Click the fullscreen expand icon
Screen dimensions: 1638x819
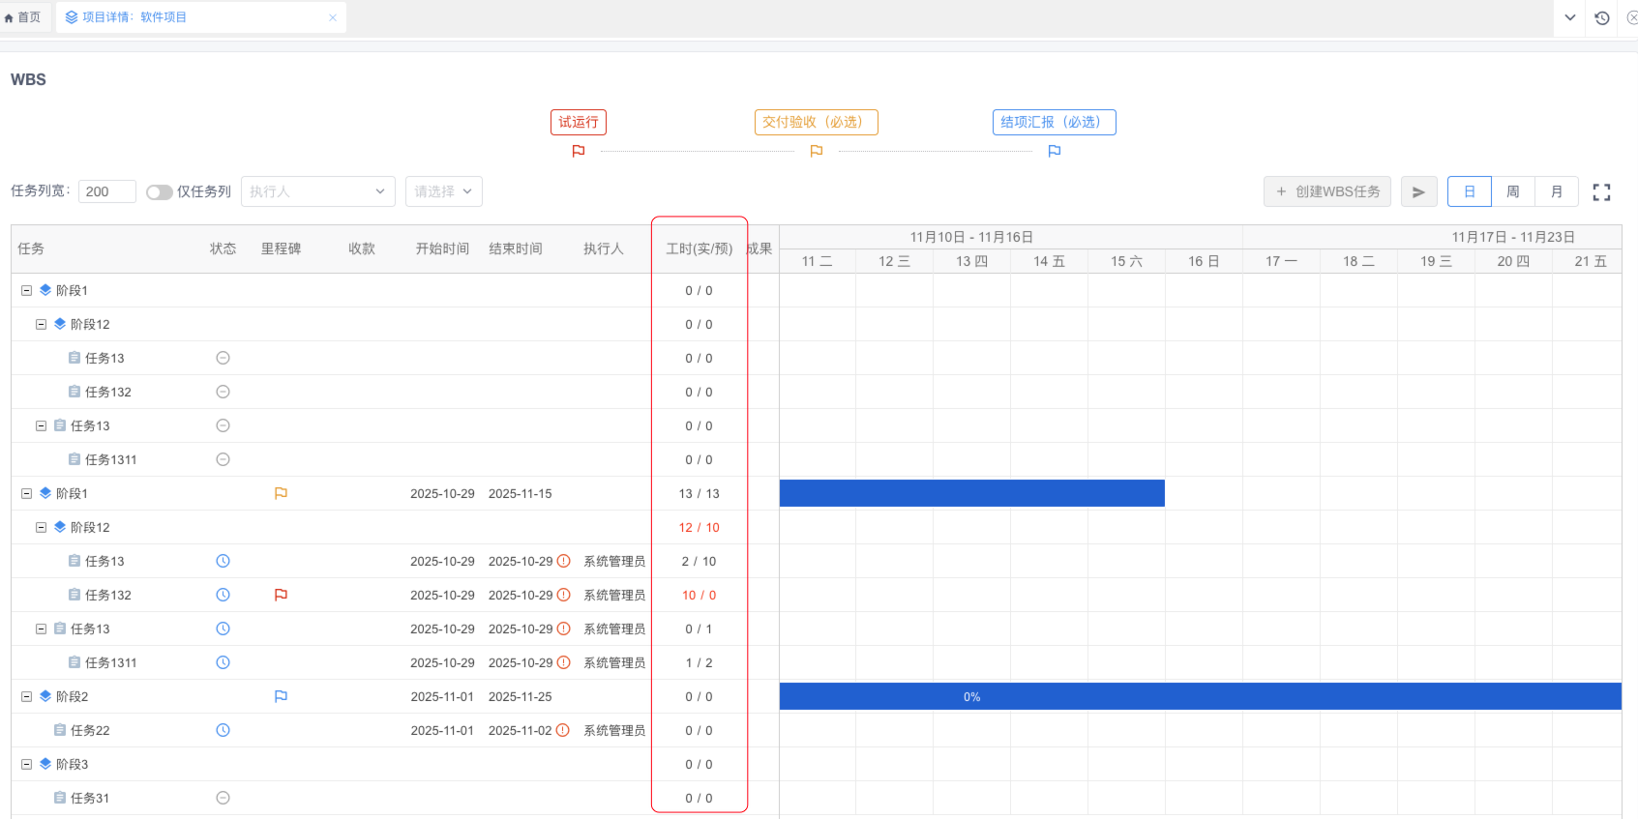click(x=1601, y=192)
